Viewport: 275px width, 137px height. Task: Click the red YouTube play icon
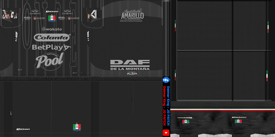[x=166, y=132]
